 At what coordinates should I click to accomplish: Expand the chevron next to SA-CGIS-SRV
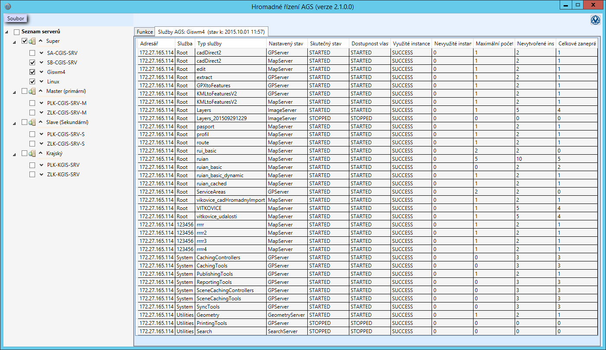click(42, 53)
